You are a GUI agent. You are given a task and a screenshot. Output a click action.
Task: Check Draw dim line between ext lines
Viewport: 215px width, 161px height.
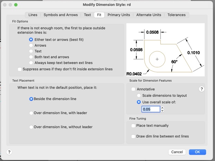[133, 137]
